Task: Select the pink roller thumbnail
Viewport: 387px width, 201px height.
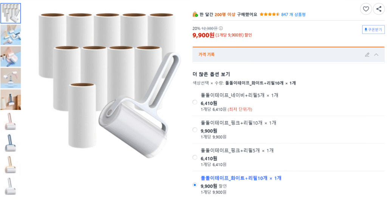Action: point(11,121)
